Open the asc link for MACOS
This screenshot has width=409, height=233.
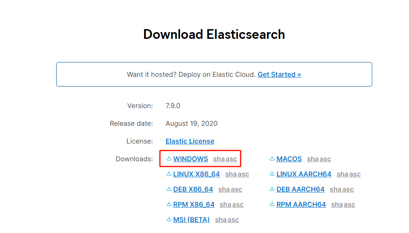(325, 159)
